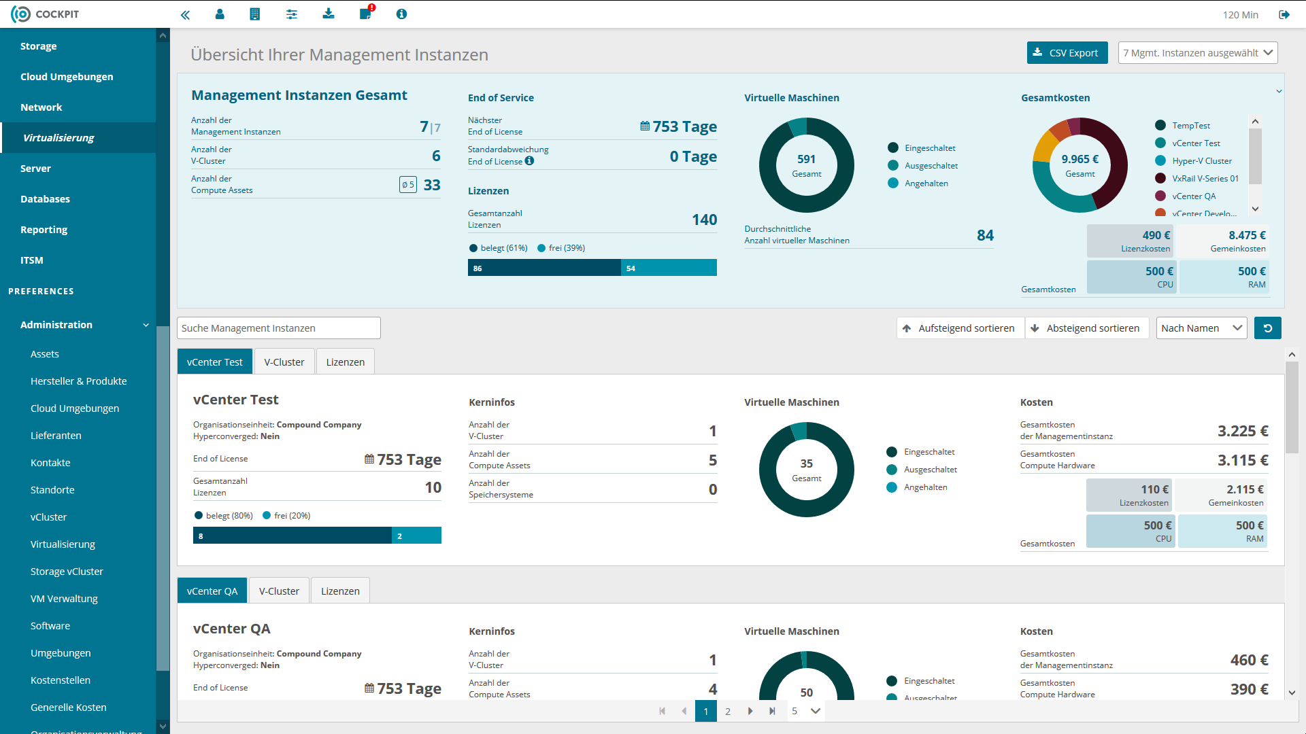Click calendar icon beside Nächster End of License 753 Tage
1306x734 pixels.
(645, 126)
